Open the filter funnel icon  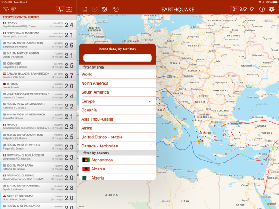[x=6, y=9]
